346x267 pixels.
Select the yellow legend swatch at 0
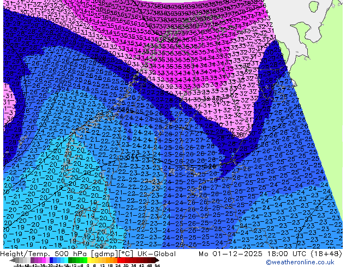coord(89,260)
